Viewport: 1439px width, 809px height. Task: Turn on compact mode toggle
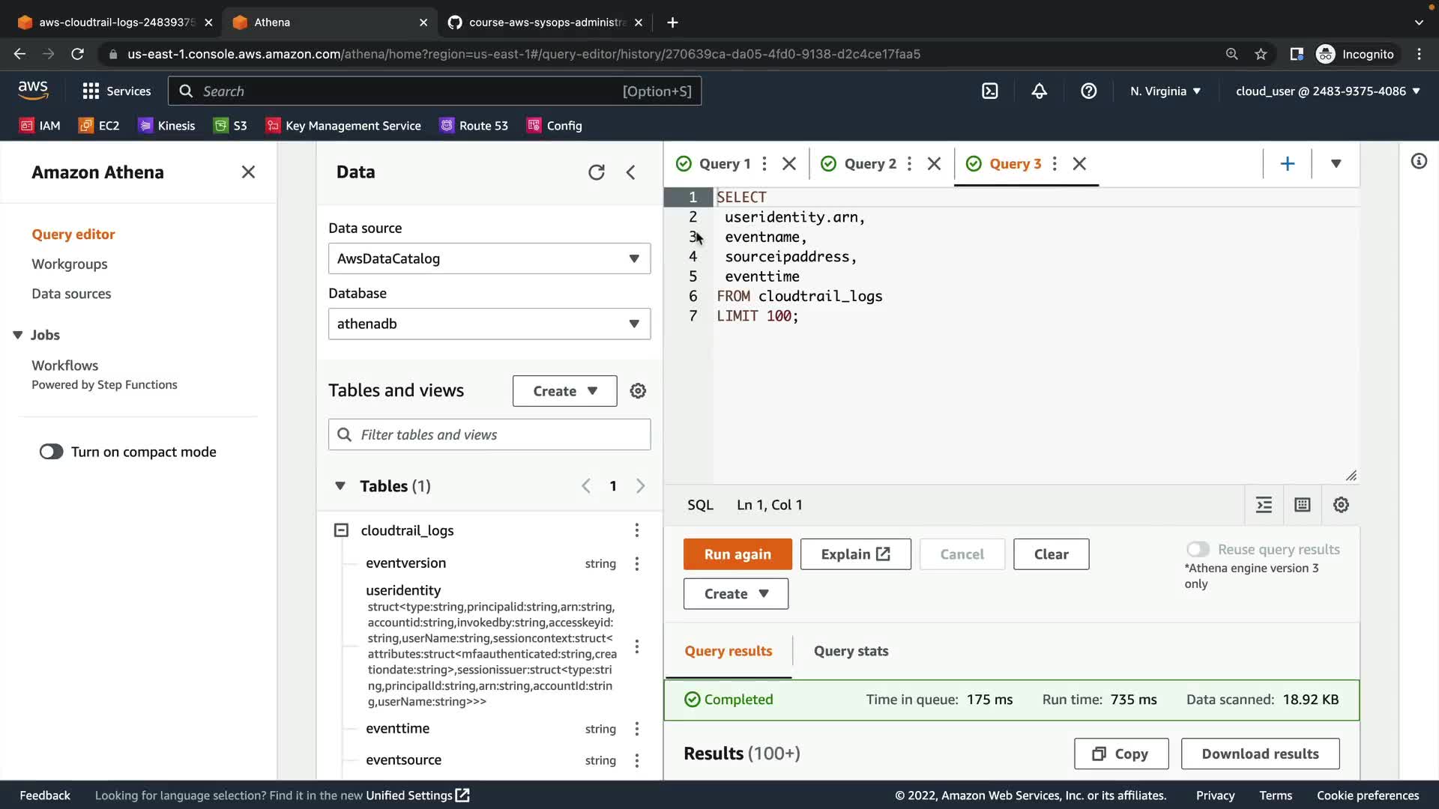click(x=52, y=452)
